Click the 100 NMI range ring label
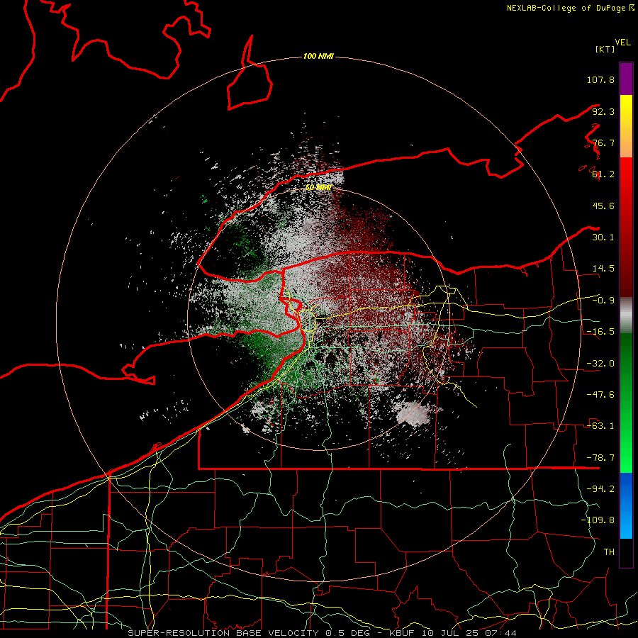Viewport: 638px width, 638px height. click(x=318, y=56)
